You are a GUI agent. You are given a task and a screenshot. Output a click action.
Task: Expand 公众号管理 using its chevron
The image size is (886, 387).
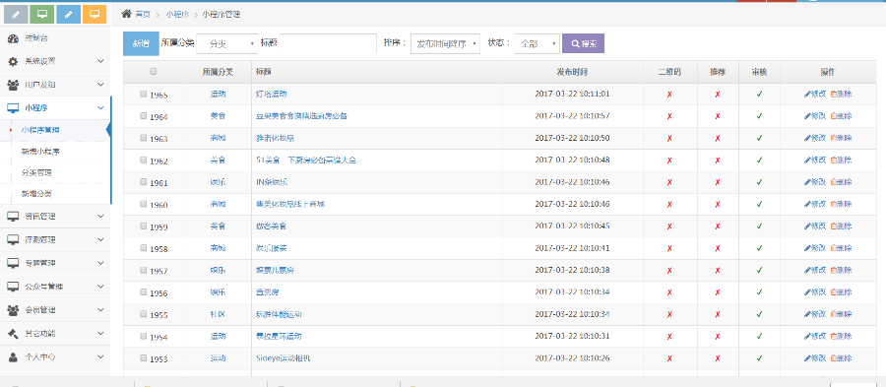[100, 287]
